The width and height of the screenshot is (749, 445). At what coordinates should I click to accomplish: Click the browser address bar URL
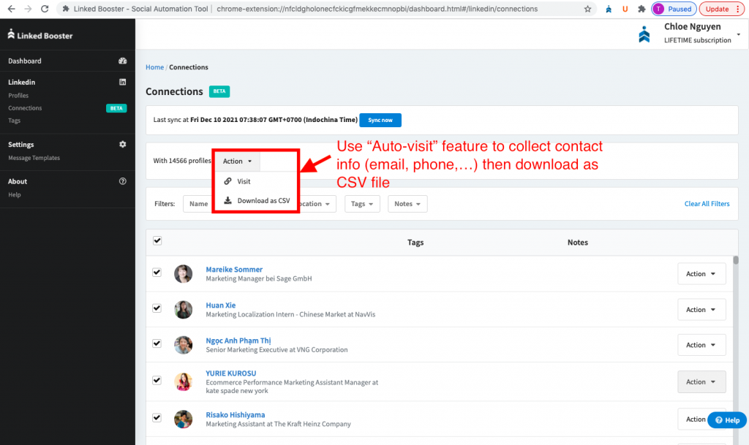coord(377,9)
